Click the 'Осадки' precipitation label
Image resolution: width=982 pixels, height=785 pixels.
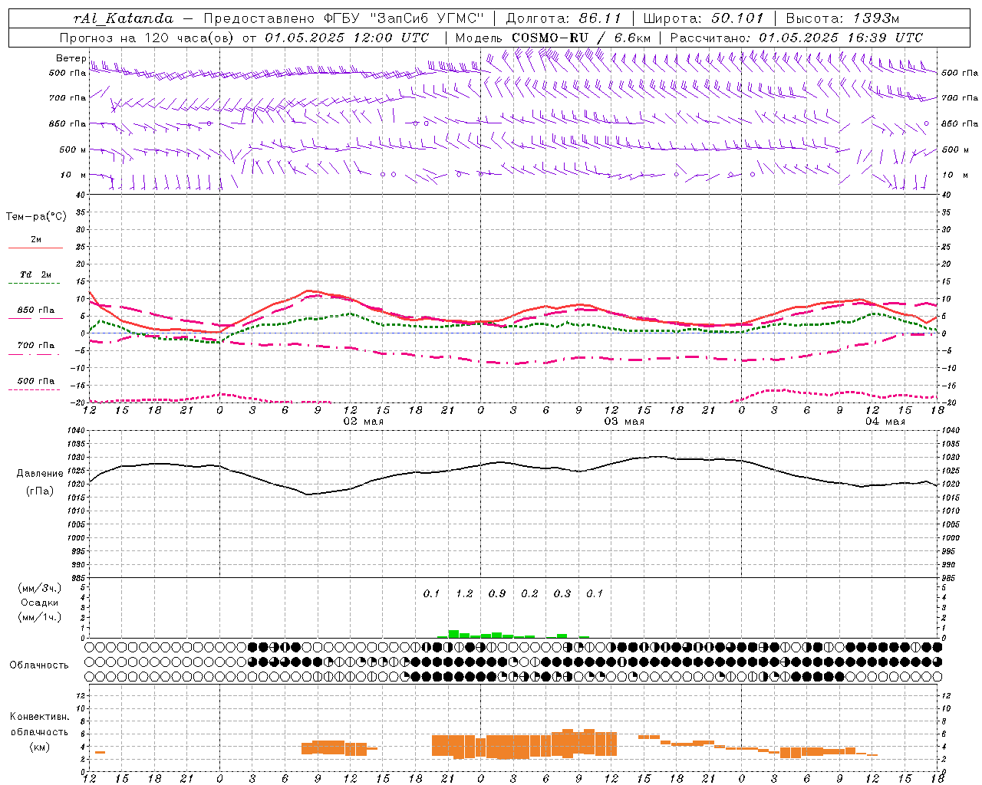[40, 603]
